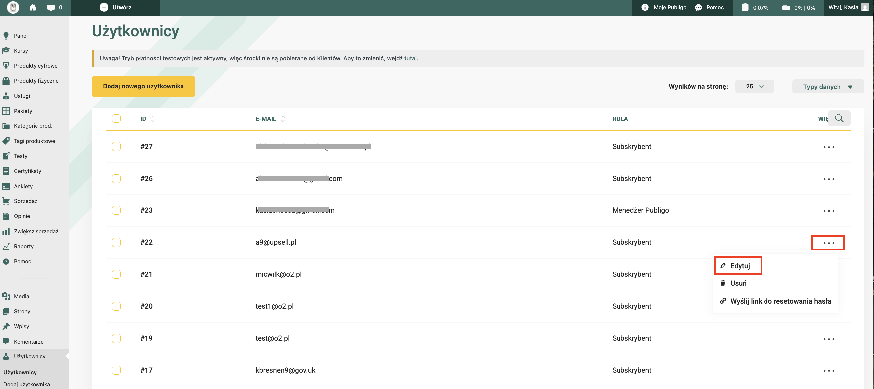This screenshot has height=389, width=874.
Task: Click Dodaj nowego użytkownika button
Action: [143, 86]
